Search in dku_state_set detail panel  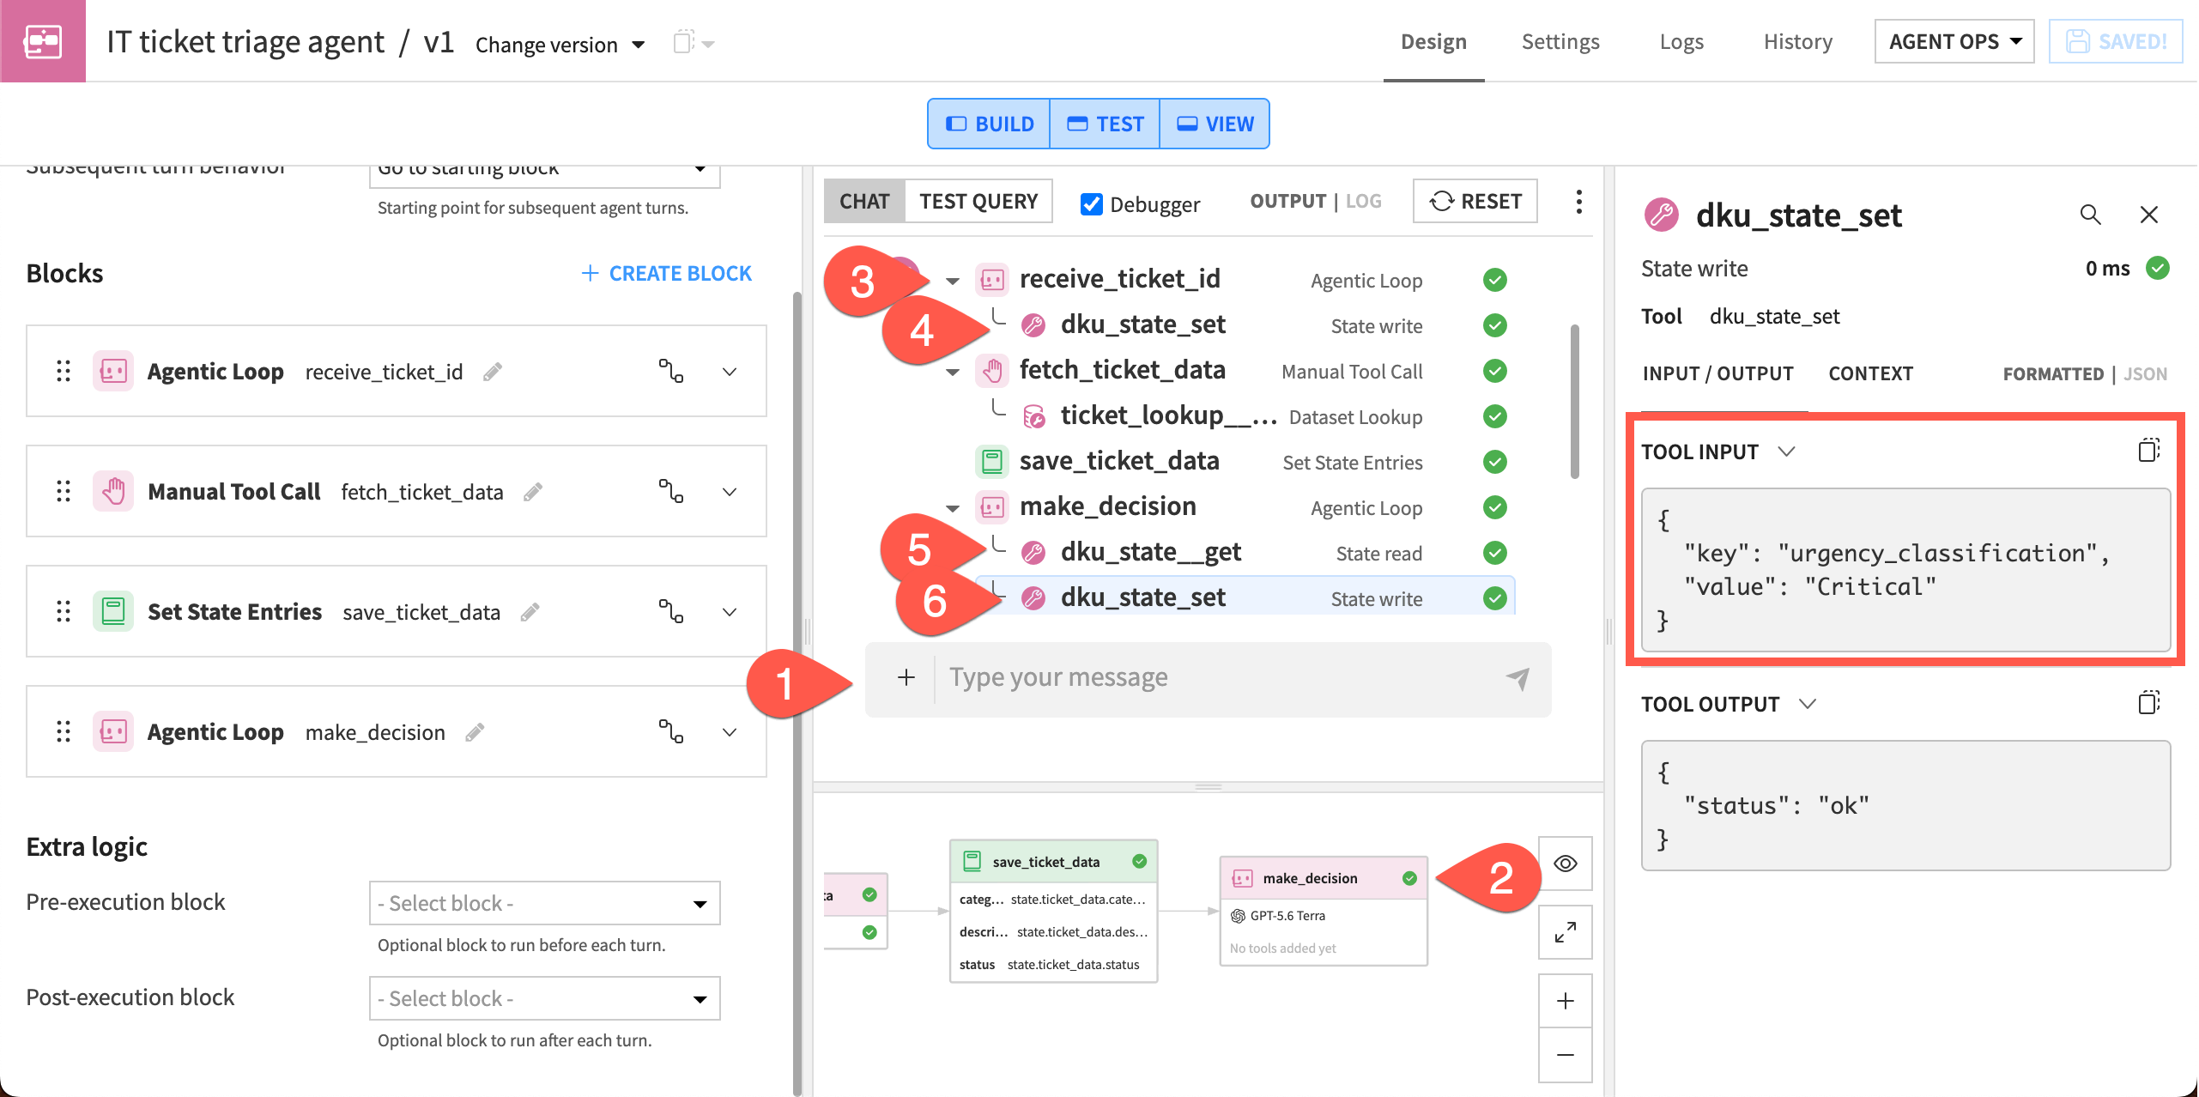click(x=2090, y=215)
